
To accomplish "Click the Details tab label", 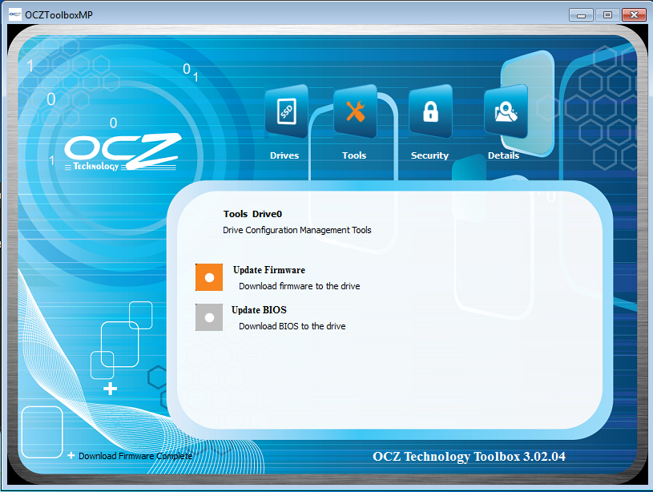I will (x=503, y=155).
